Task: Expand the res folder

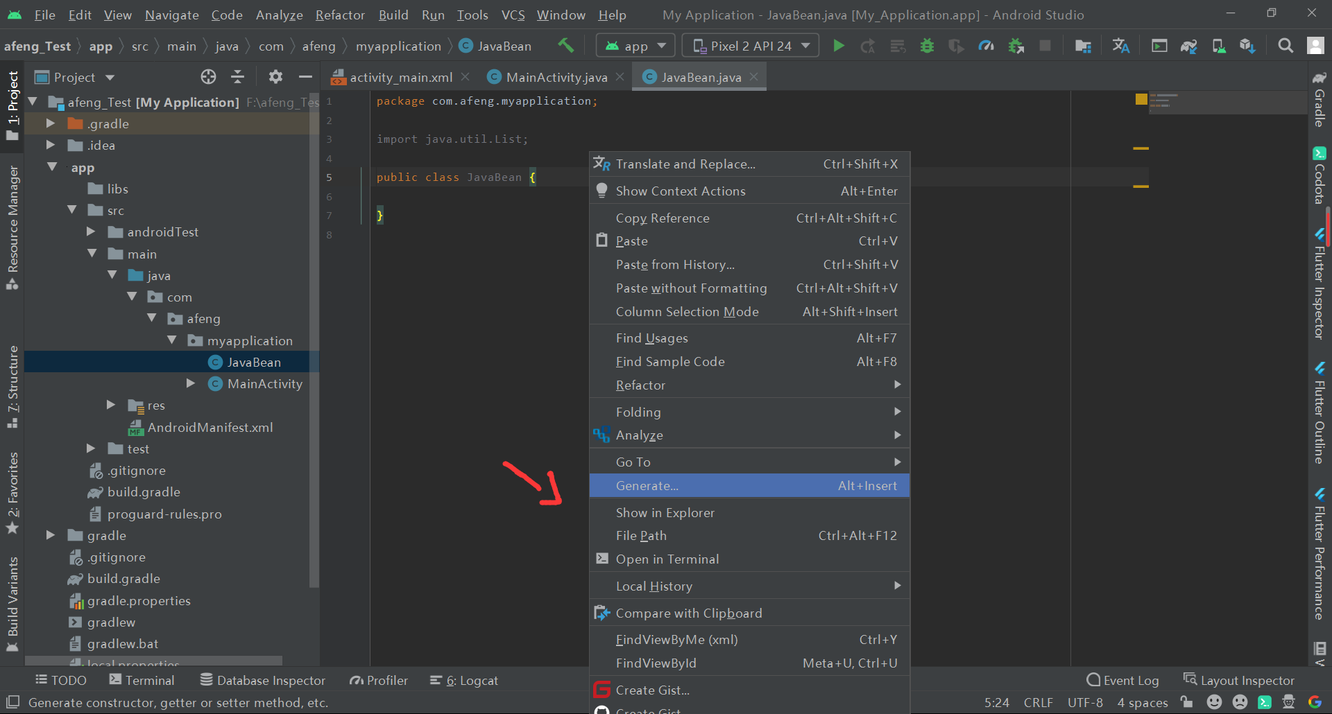Action: coord(111,405)
